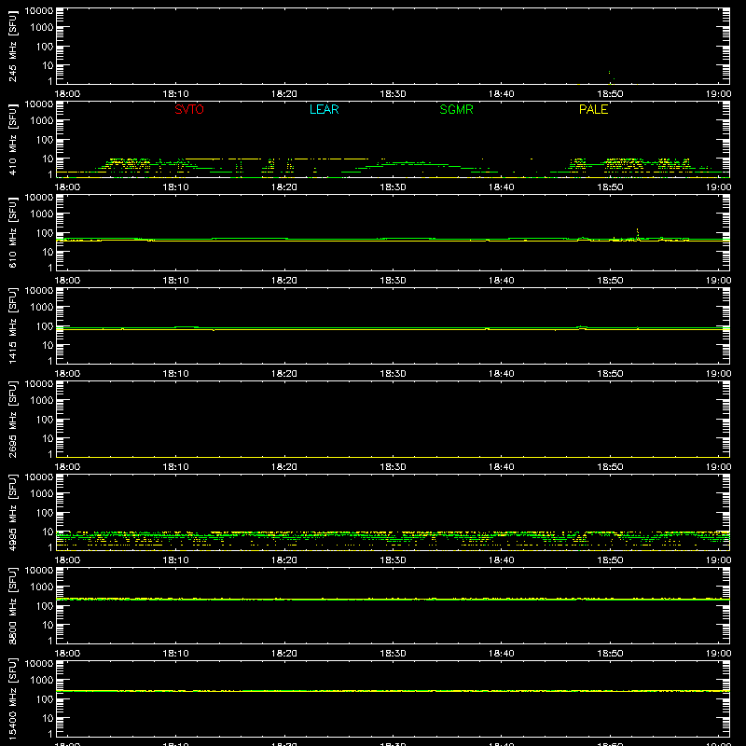The height and width of the screenshot is (746, 746).
Task: Click the 18:30 time tick under 2695 MHz plot
Action: point(393,467)
